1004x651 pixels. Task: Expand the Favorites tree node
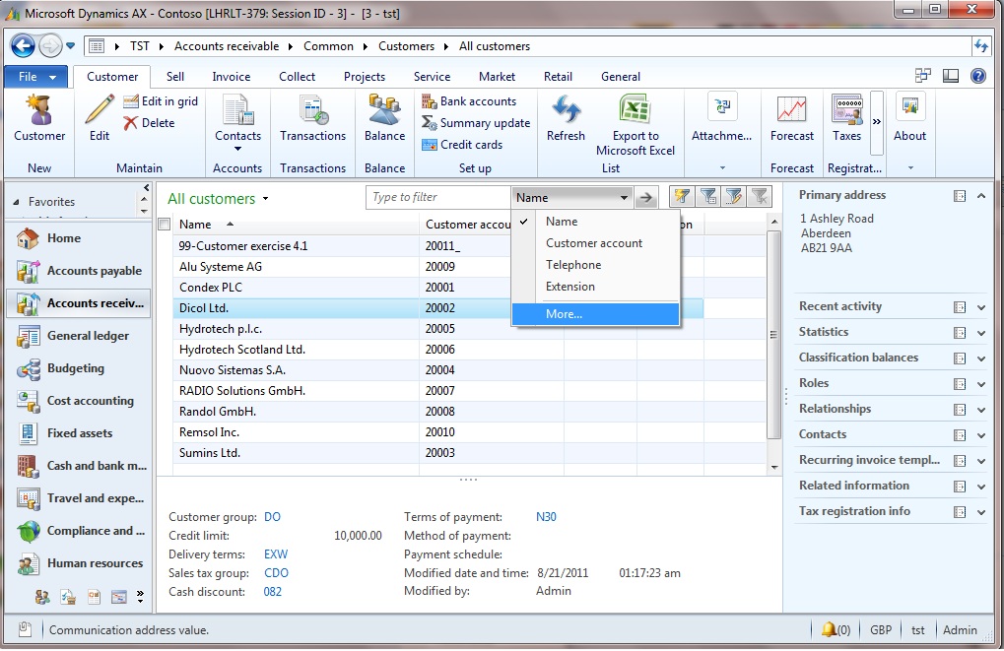click(x=16, y=202)
